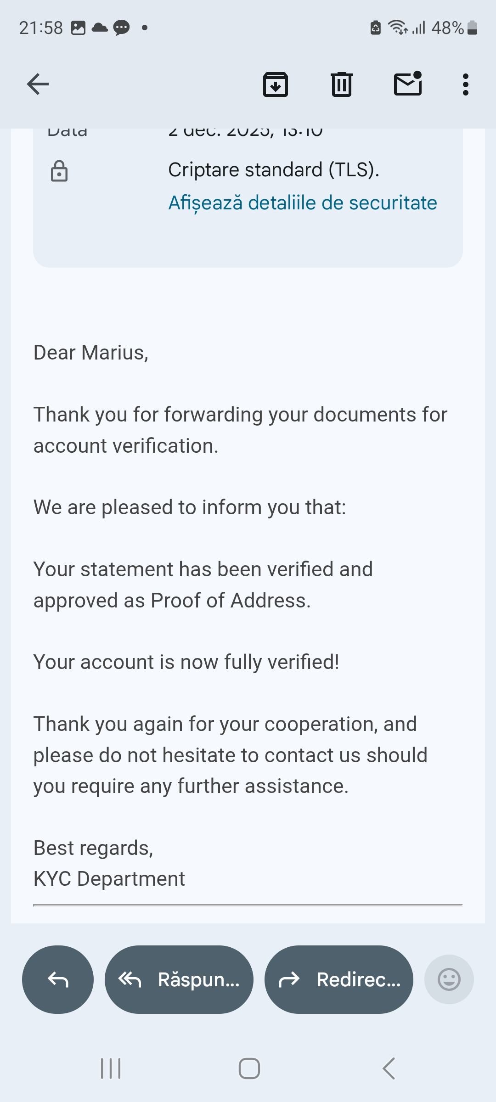This screenshot has width=496, height=1102.
Task: Tap the Reply all button
Action: point(179,979)
